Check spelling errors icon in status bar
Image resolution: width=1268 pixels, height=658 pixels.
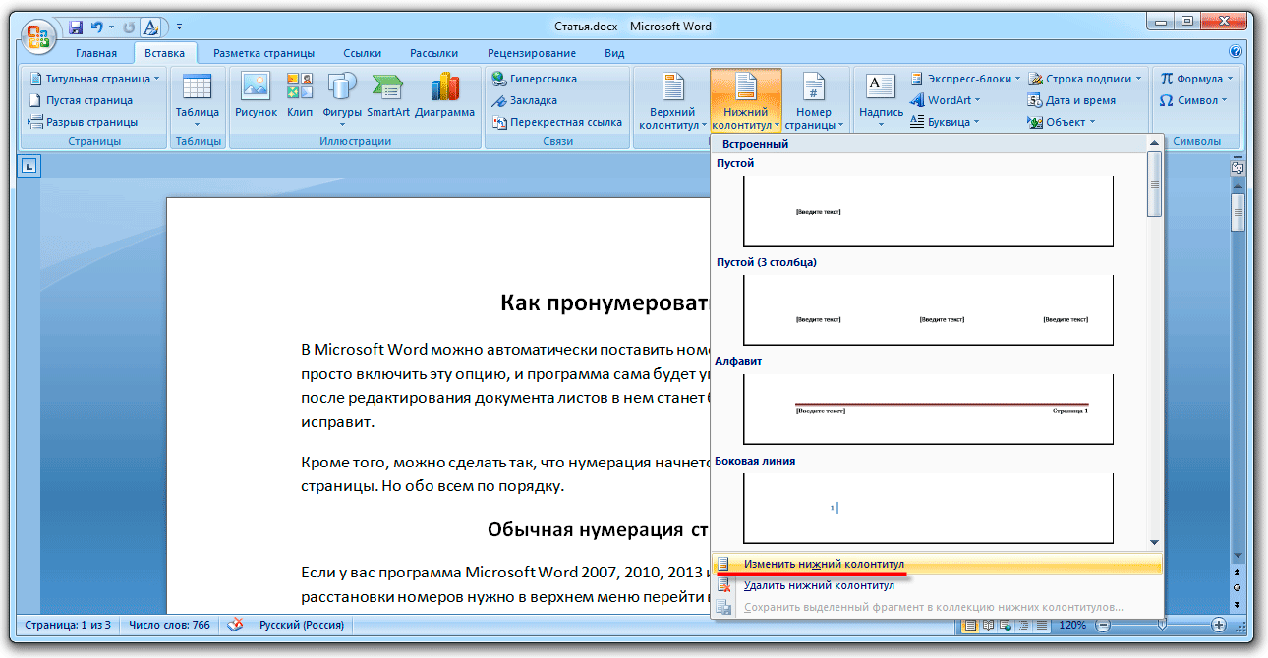click(235, 625)
